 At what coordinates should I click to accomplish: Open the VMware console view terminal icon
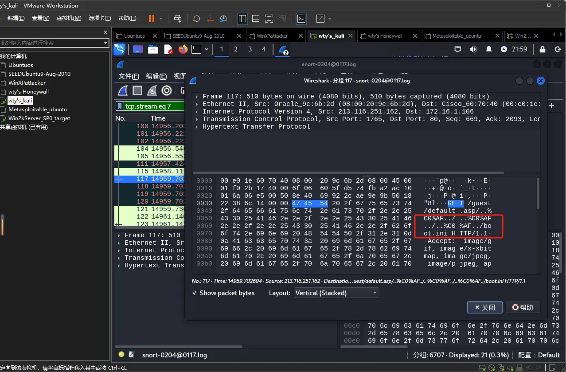pos(301,19)
